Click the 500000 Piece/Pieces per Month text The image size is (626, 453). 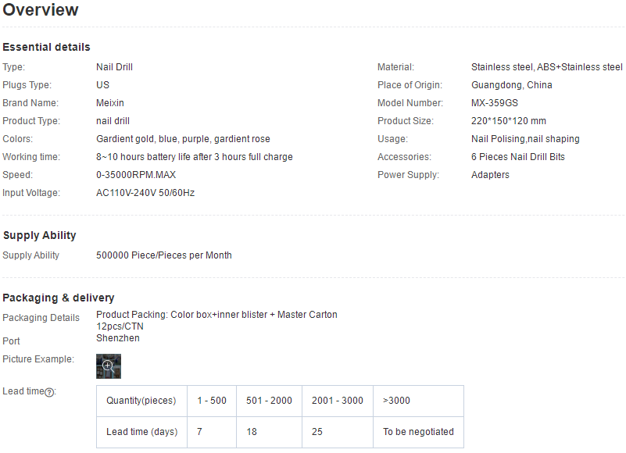pos(163,255)
